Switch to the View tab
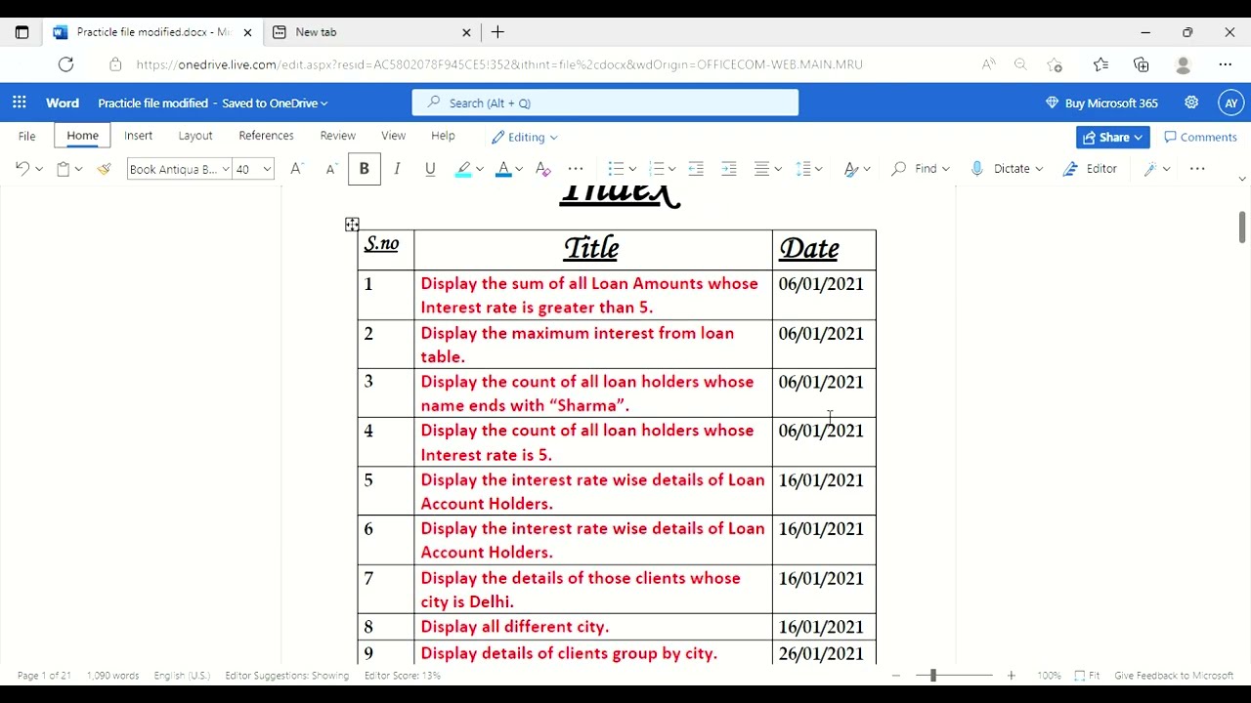The height and width of the screenshot is (703, 1251). tap(394, 136)
